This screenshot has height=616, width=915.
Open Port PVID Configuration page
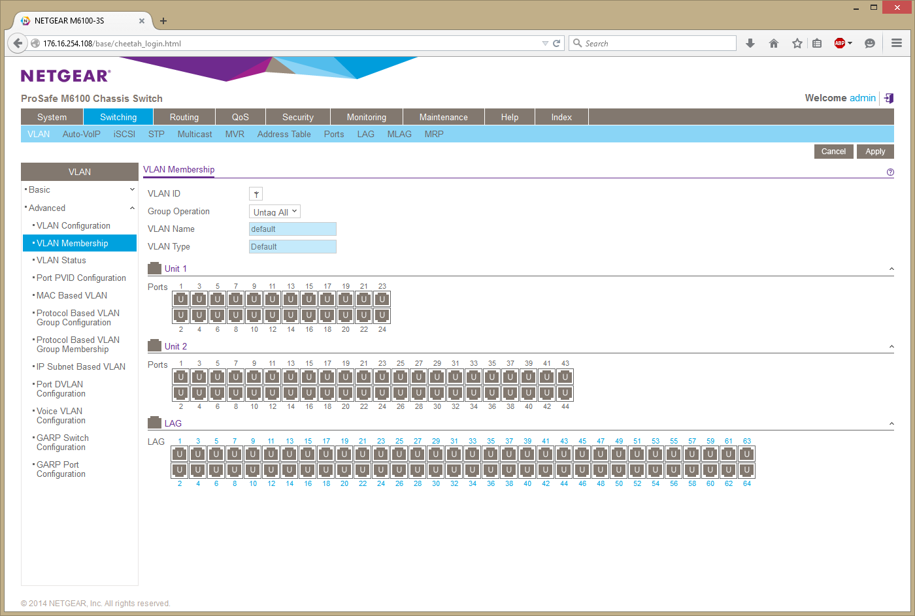[x=81, y=278]
